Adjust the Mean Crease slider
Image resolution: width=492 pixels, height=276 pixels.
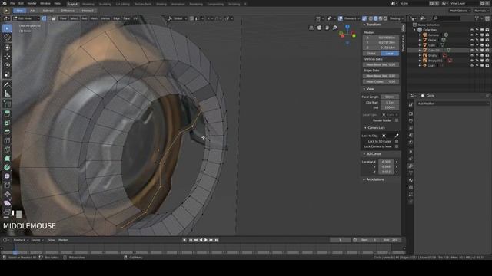pyautogui.click(x=381, y=82)
